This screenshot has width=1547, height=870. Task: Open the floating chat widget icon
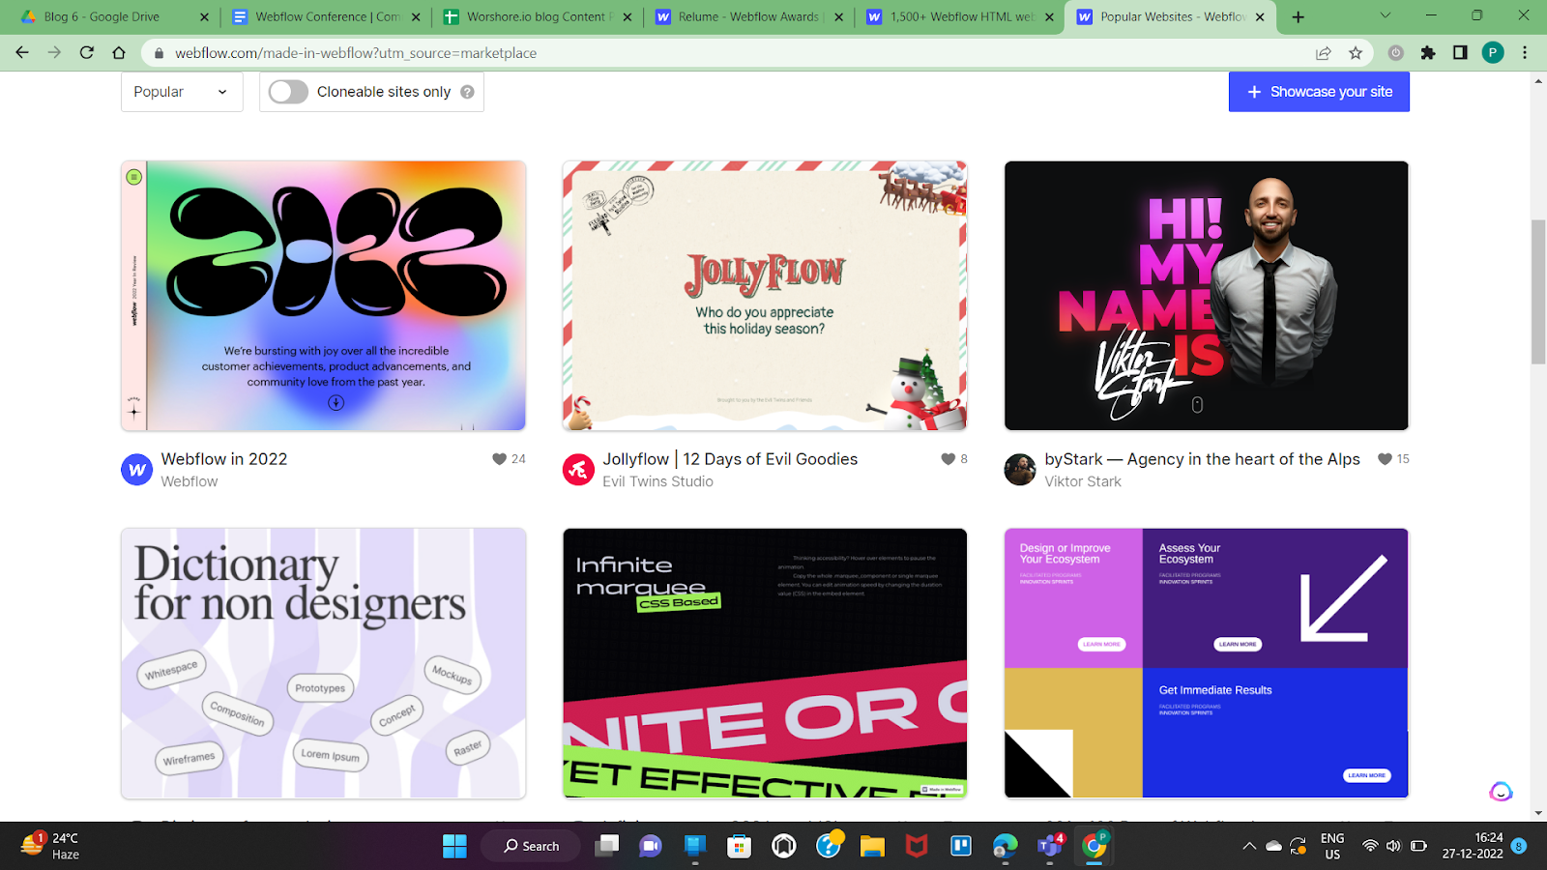1501,792
